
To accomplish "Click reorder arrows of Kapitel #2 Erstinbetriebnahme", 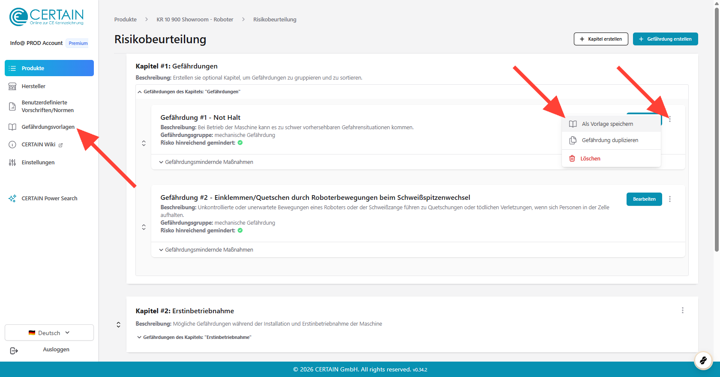I will pos(118,325).
